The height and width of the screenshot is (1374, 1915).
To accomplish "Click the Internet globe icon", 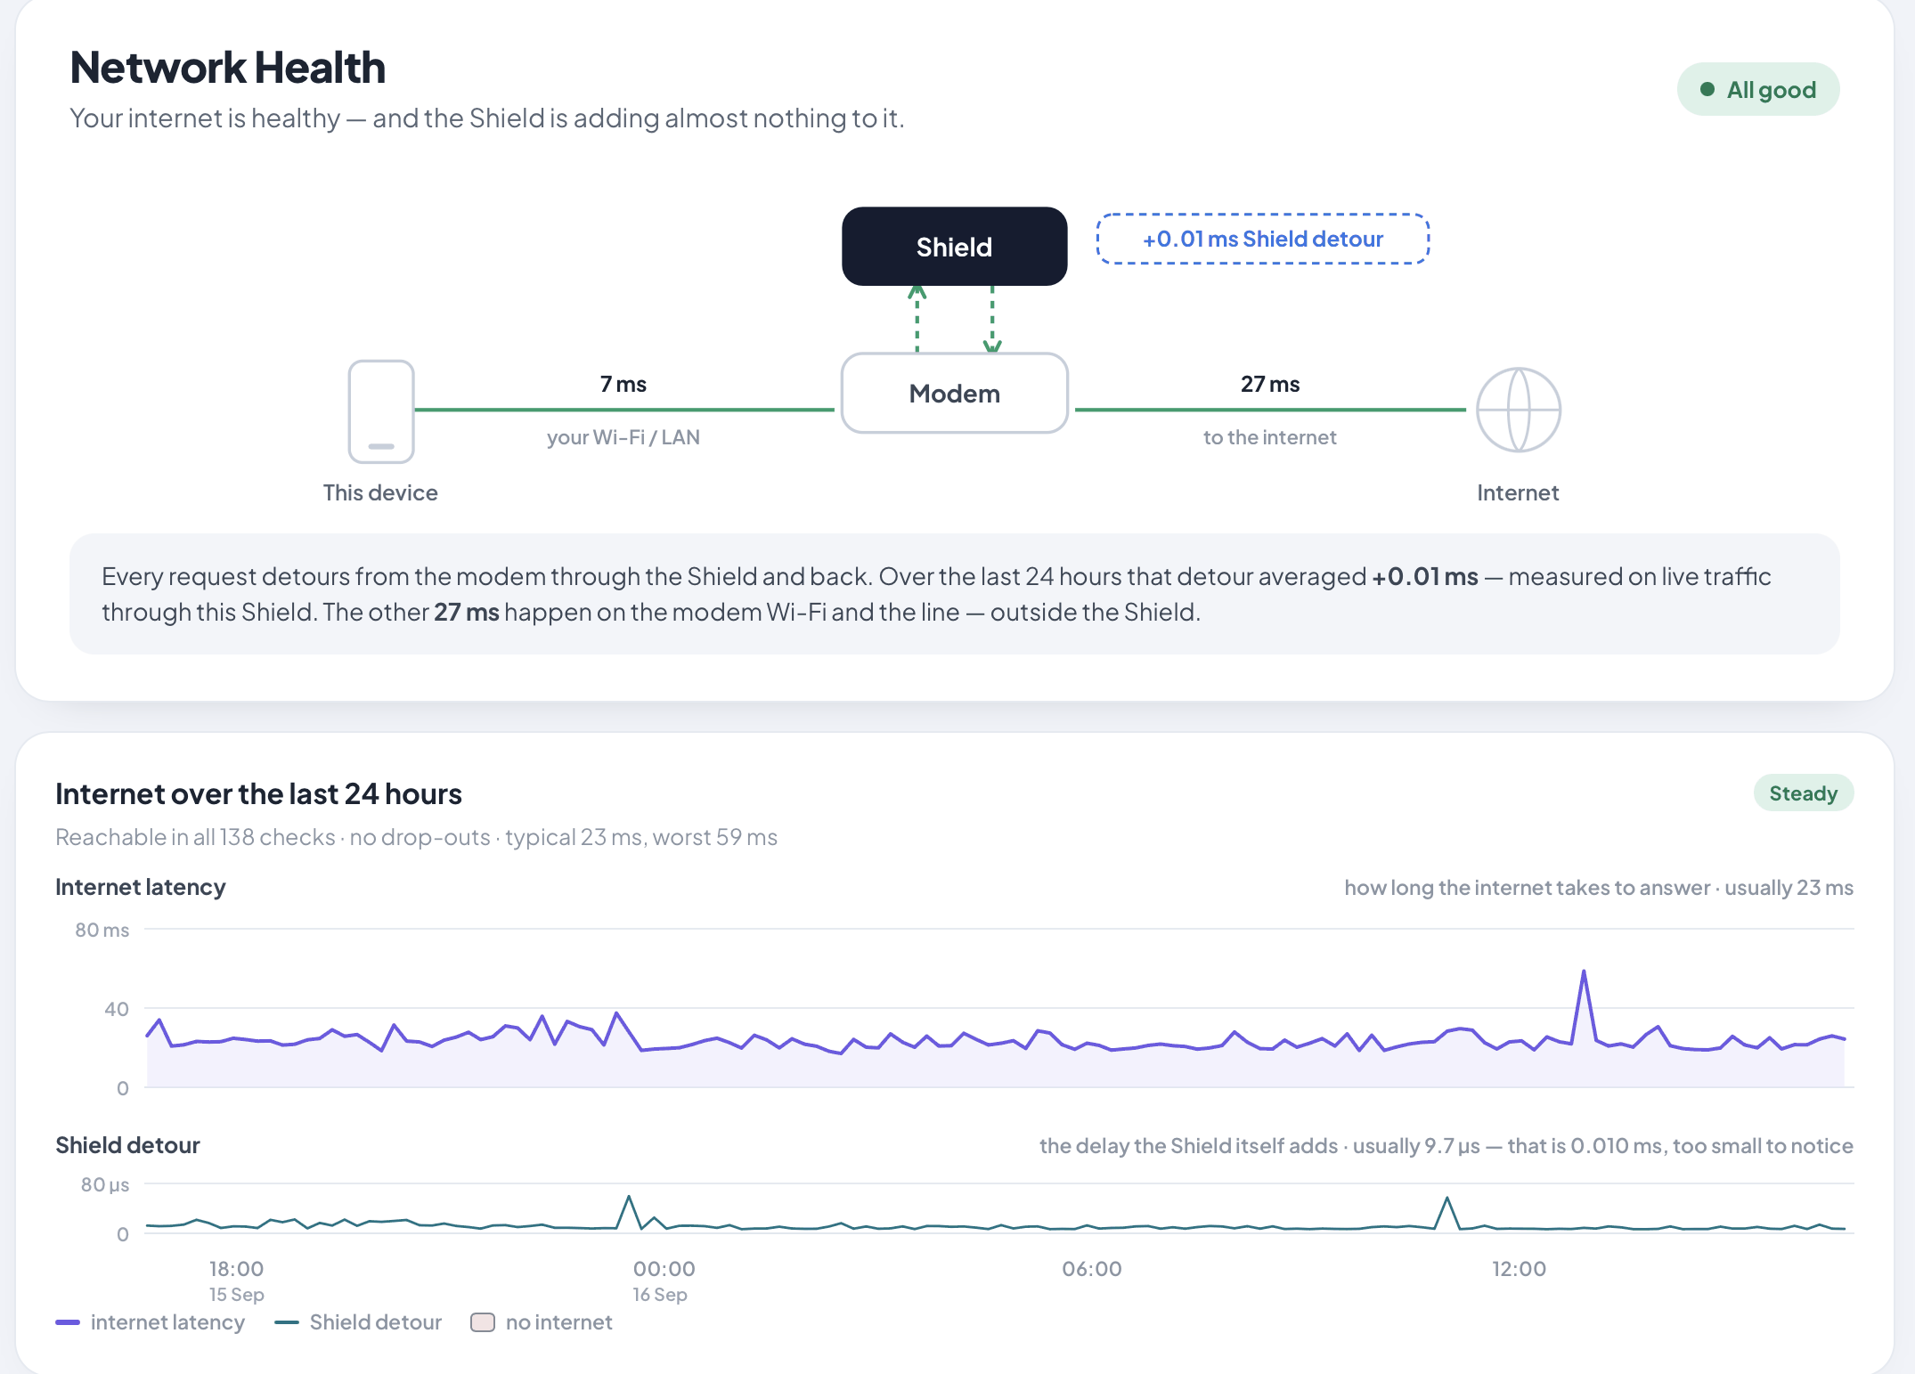I will 1519,410.
